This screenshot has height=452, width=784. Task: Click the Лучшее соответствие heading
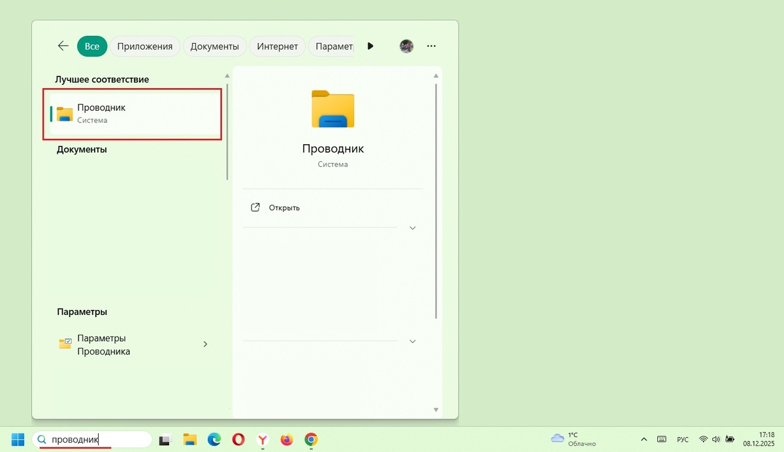pos(102,80)
